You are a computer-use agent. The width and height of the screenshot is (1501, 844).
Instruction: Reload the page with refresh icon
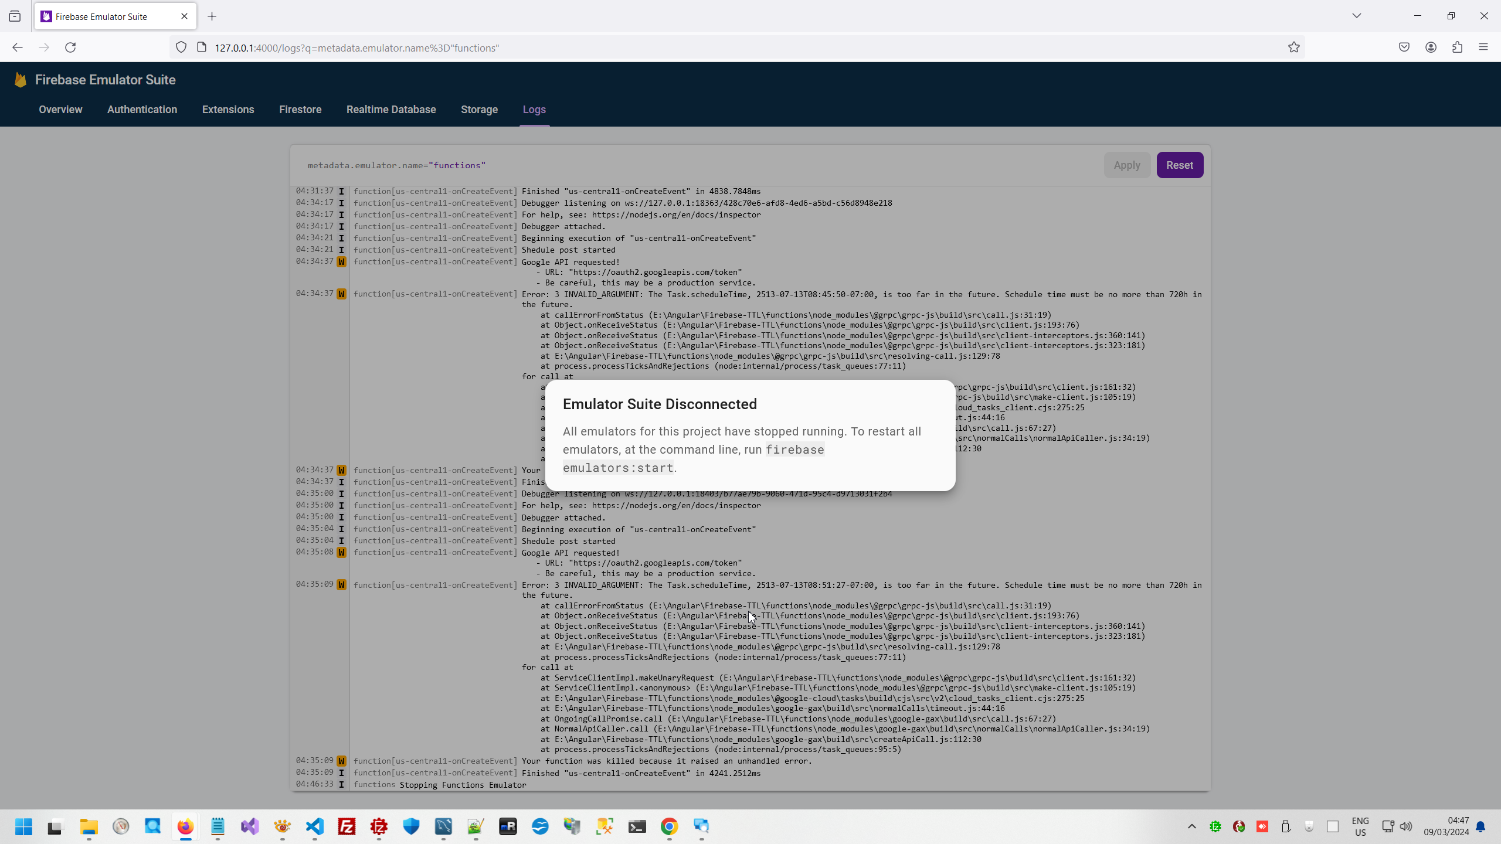(x=70, y=47)
